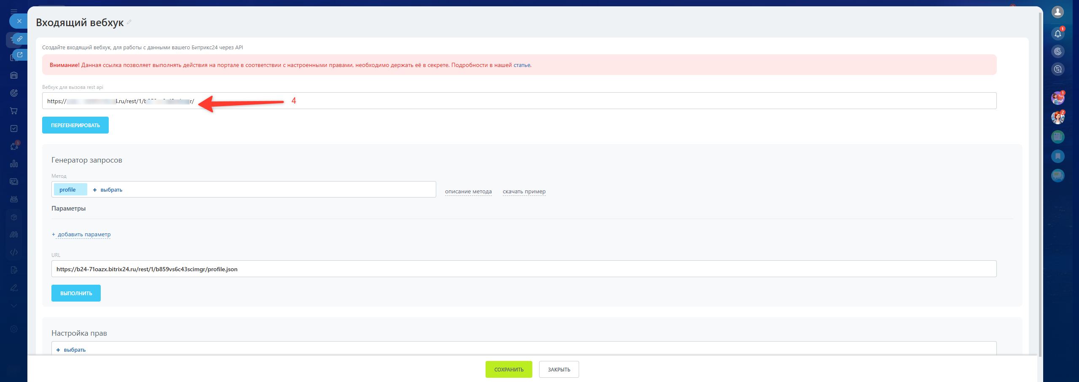Screen dimensions: 1079x382
Task: Open the shopping cart sidebar icon
Action: click(14, 111)
